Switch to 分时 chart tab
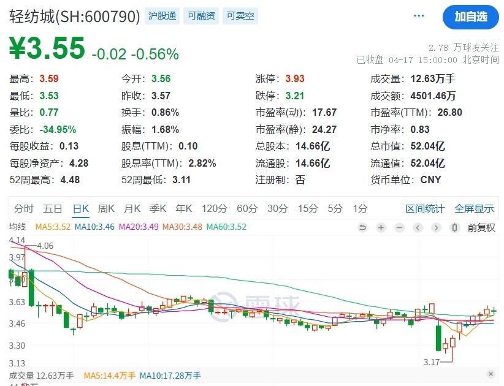Image resolution: width=504 pixels, height=386 pixels. click(x=24, y=209)
